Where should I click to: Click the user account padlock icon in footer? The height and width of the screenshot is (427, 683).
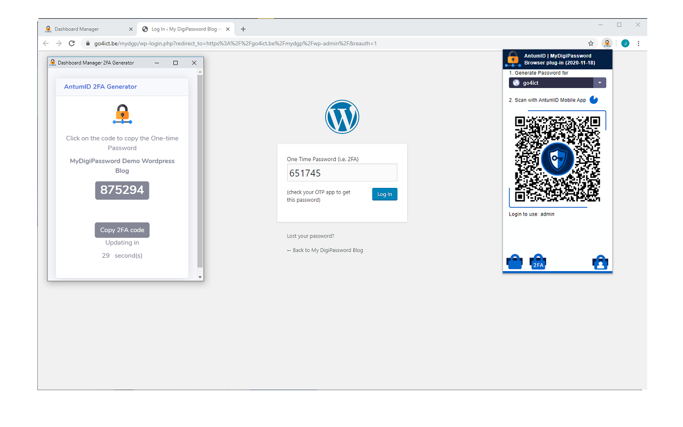coord(600,262)
